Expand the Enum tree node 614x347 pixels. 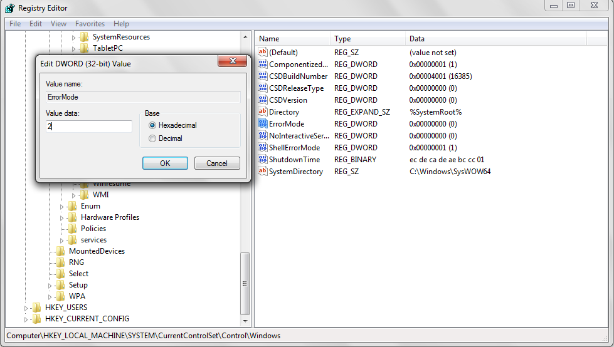(x=61, y=207)
